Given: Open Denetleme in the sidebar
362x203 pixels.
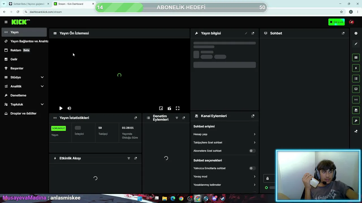Looking at the screenshot, I should coord(24,95).
